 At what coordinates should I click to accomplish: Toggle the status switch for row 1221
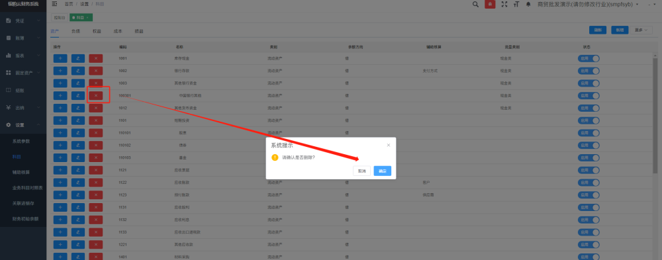[589, 245]
